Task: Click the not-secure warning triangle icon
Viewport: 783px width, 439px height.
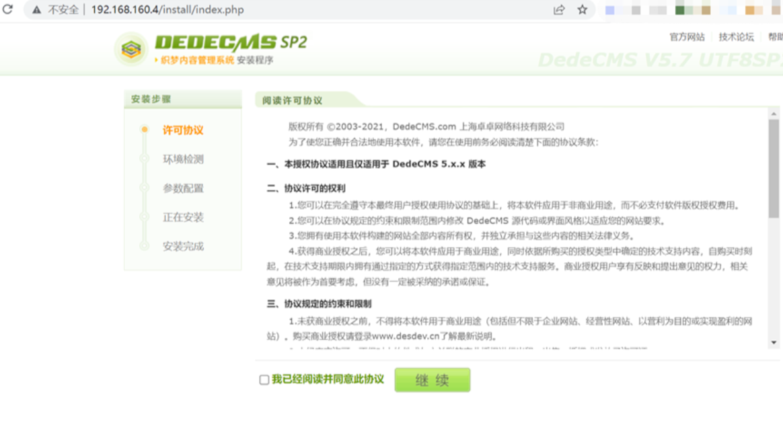Action: (36, 9)
